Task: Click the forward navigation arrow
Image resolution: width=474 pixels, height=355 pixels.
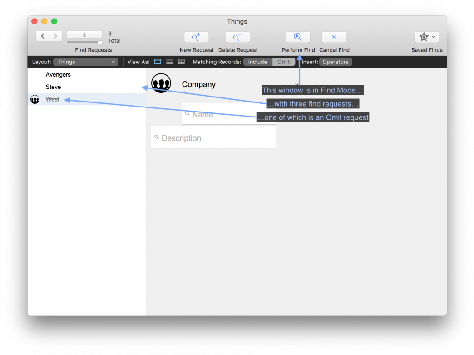Action: [55, 36]
